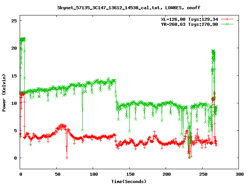Click the plot title Skynet_57135_3C147 text
Screen dimensions: 247x185
tap(129, 8)
